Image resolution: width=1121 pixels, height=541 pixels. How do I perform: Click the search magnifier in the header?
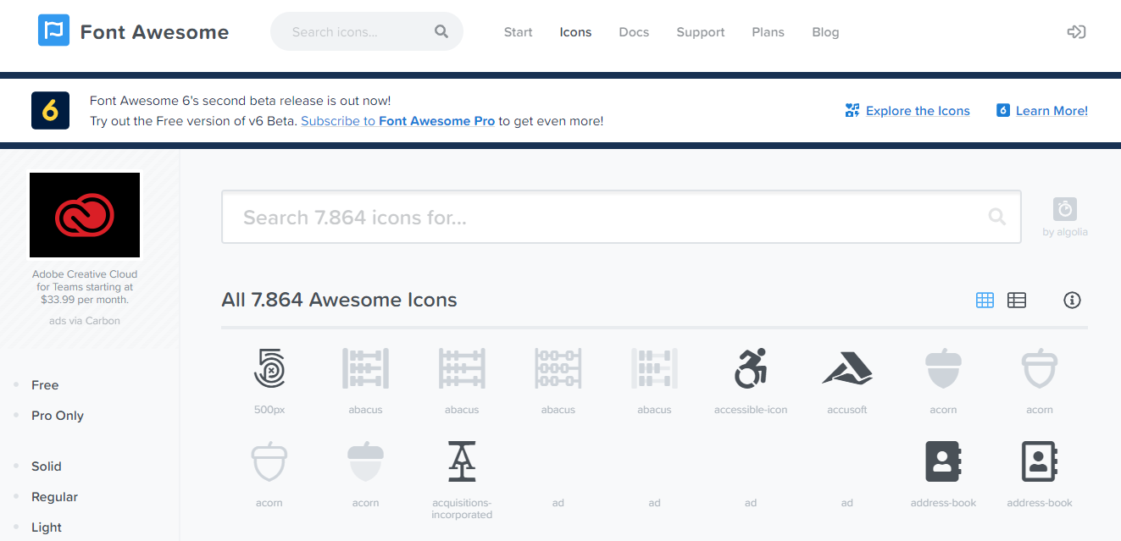[441, 30]
